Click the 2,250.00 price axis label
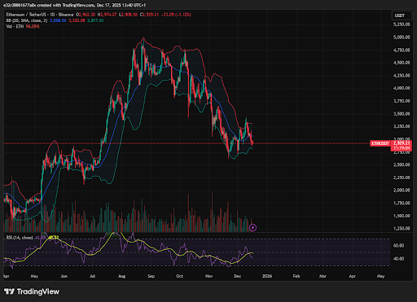The height and width of the screenshot is (302, 417). (x=402, y=177)
